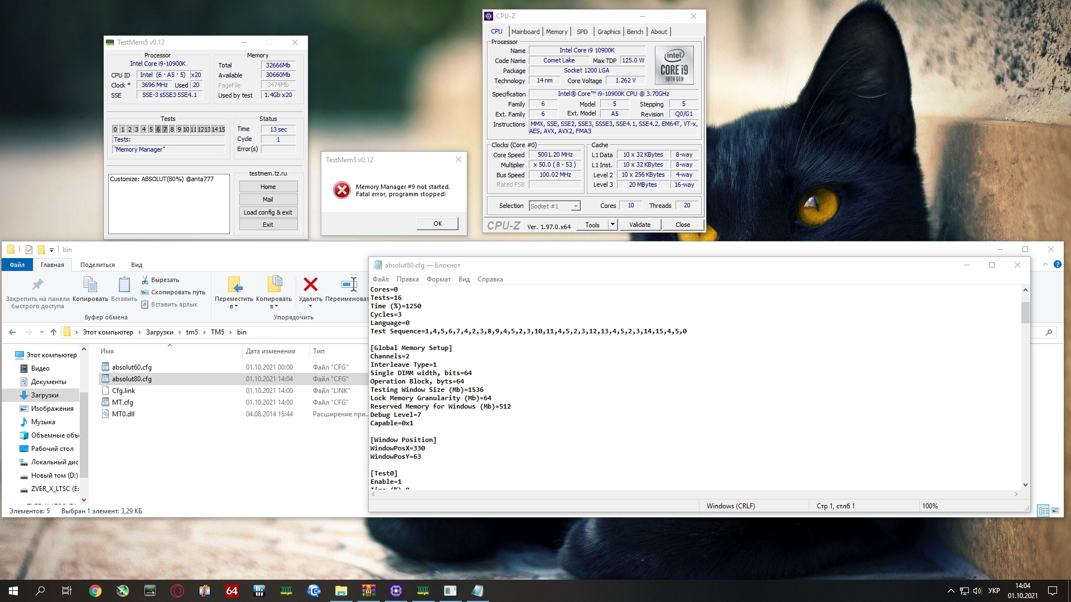
Task: Open Chrome from the taskbar
Action: tap(95, 591)
